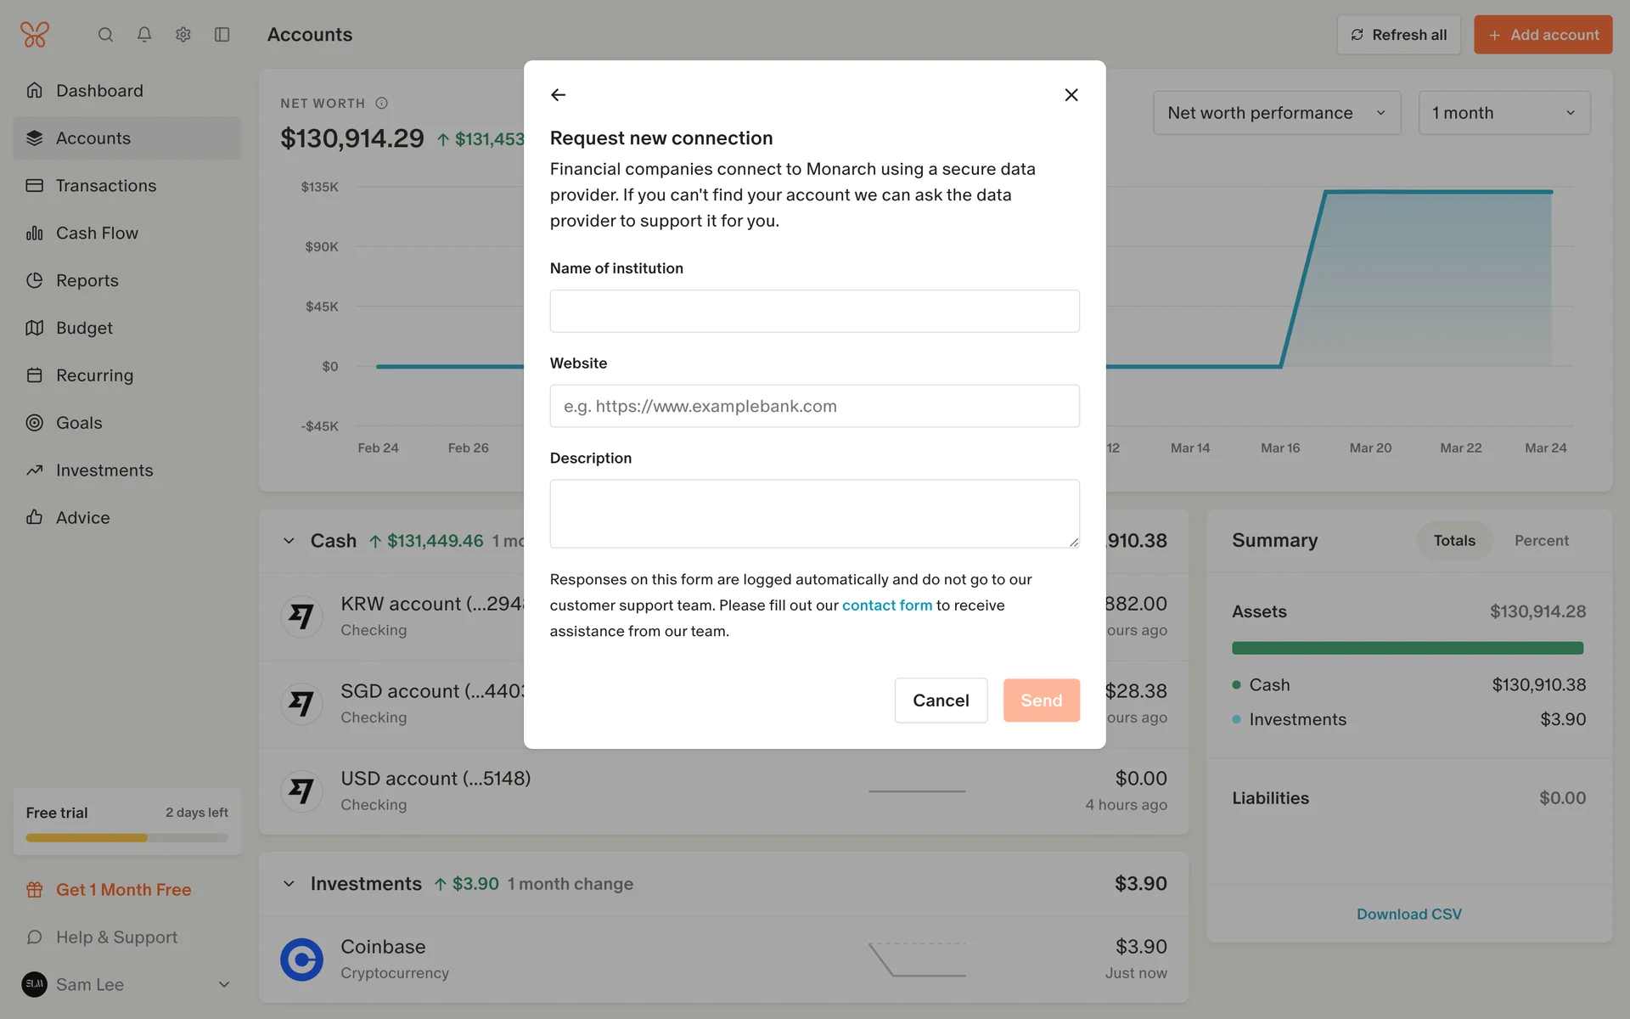This screenshot has width=1630, height=1019.
Task: Open the search icon in sidebar header
Action: click(x=105, y=35)
